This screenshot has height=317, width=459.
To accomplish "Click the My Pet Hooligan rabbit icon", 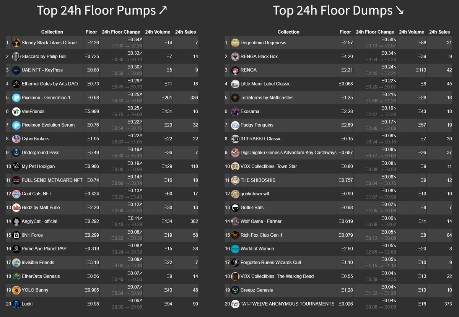I will pos(16,167).
